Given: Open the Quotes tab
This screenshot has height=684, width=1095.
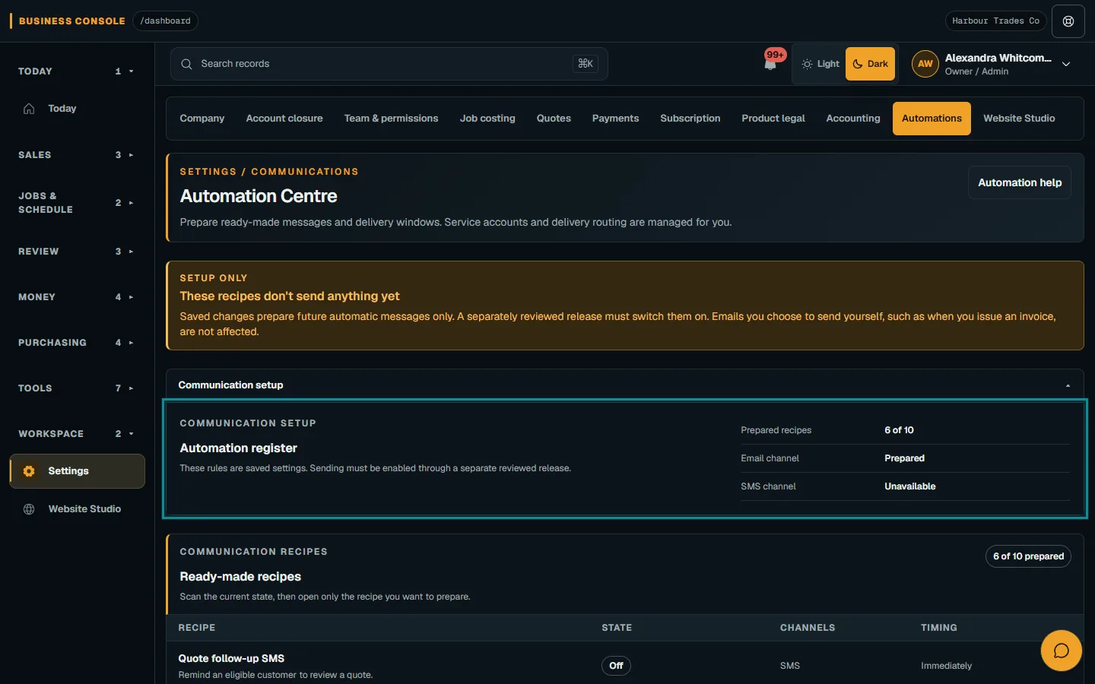Looking at the screenshot, I should [554, 119].
